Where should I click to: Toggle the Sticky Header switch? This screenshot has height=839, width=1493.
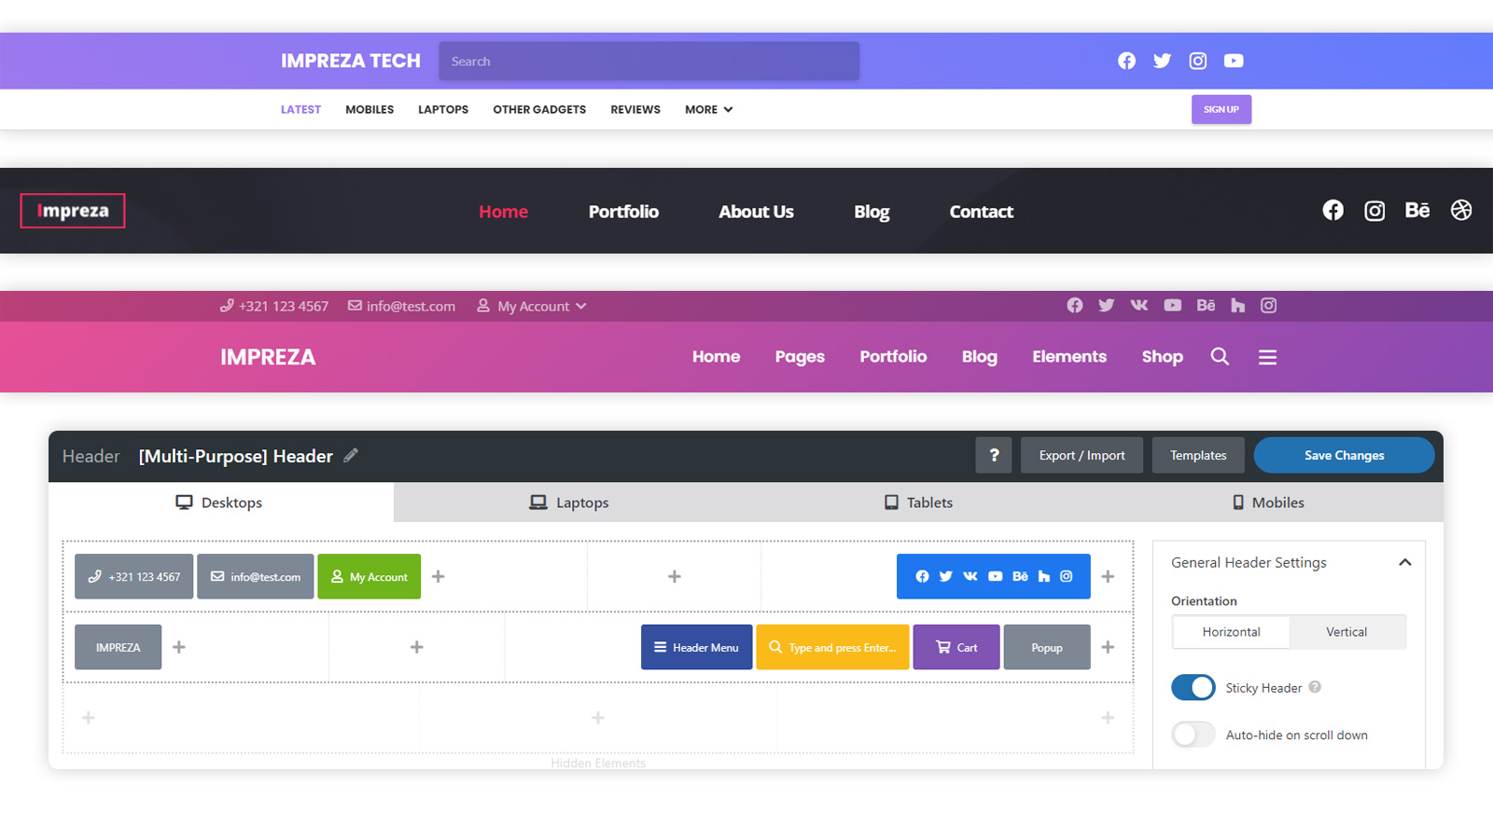click(1193, 688)
